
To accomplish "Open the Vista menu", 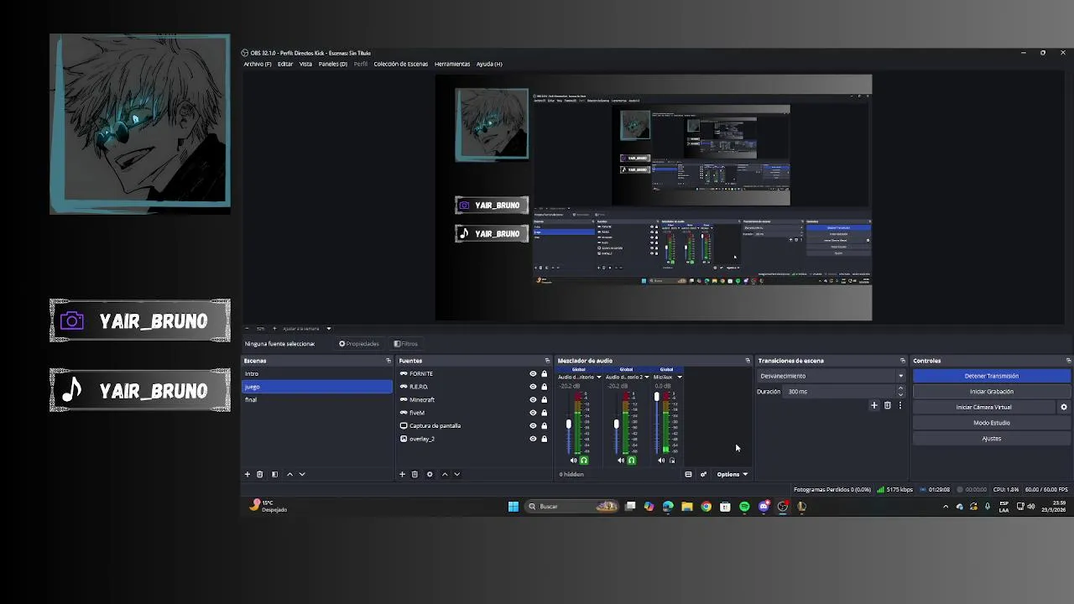I will (x=305, y=64).
